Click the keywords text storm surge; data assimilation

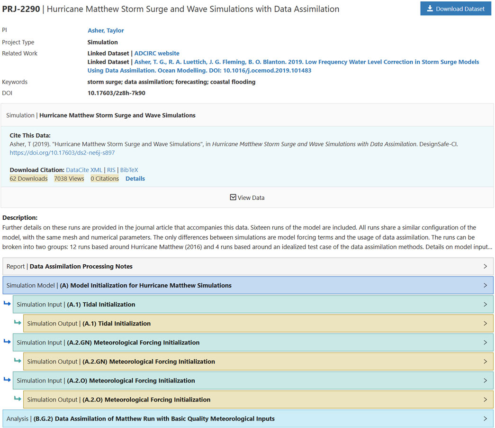[171, 82]
